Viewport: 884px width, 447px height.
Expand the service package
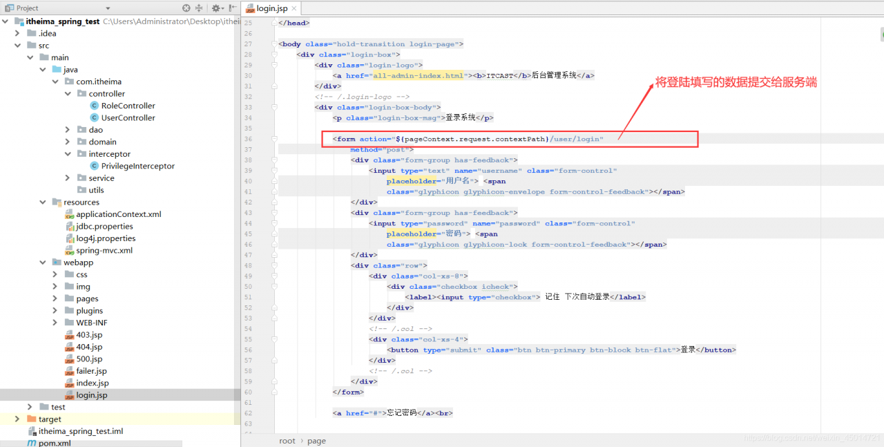(x=67, y=178)
